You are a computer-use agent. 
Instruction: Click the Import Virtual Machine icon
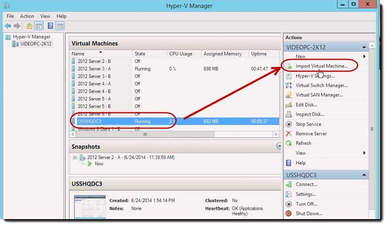(289, 66)
